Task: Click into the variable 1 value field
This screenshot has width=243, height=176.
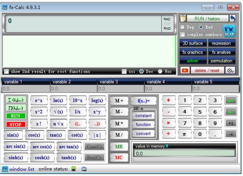Action: pyautogui.click(x=26, y=89)
